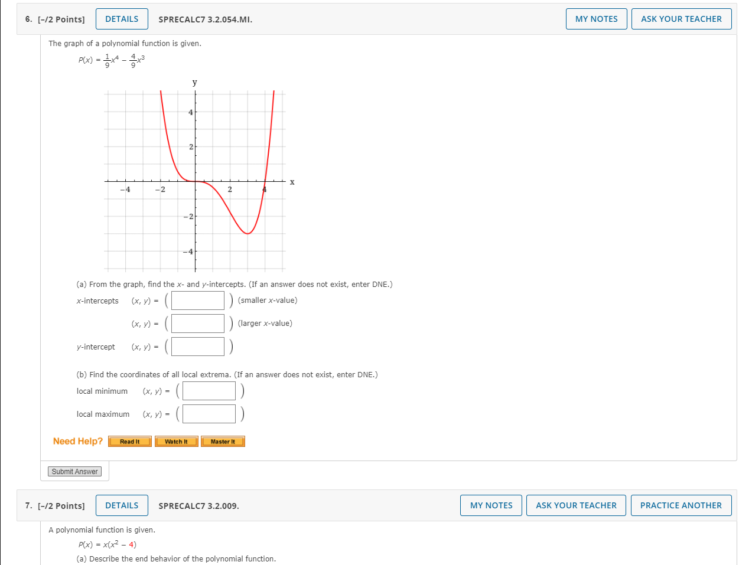
Task: Click the smaller x-intercept answer field
Action: coord(197,300)
